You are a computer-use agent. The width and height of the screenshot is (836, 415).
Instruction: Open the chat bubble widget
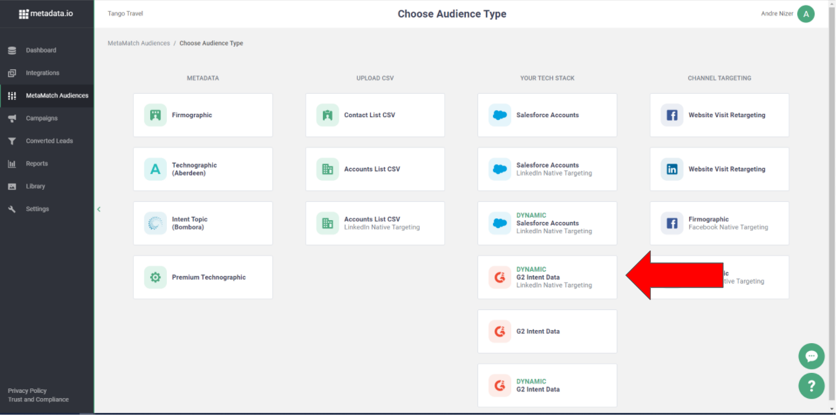coord(811,356)
